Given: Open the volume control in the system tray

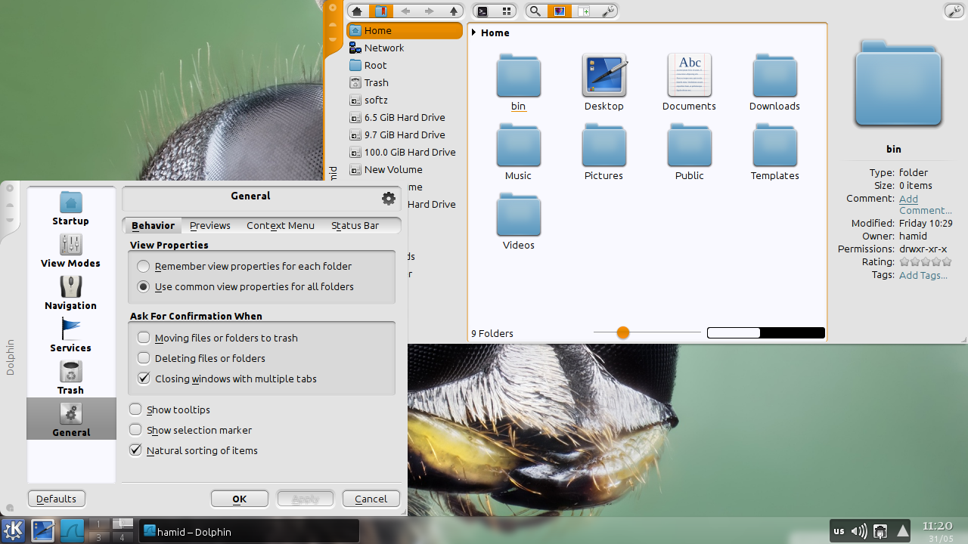Looking at the screenshot, I should coord(859,531).
